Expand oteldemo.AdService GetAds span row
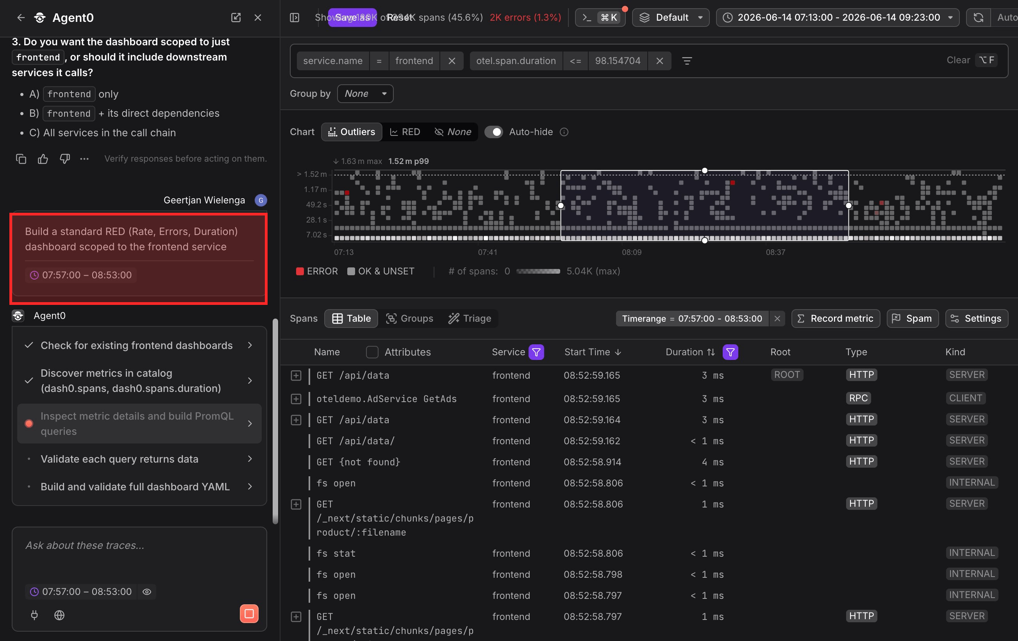 296,399
